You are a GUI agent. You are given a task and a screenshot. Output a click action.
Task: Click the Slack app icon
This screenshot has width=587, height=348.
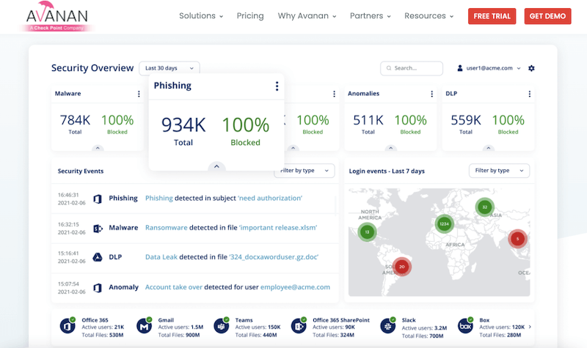[x=388, y=326]
